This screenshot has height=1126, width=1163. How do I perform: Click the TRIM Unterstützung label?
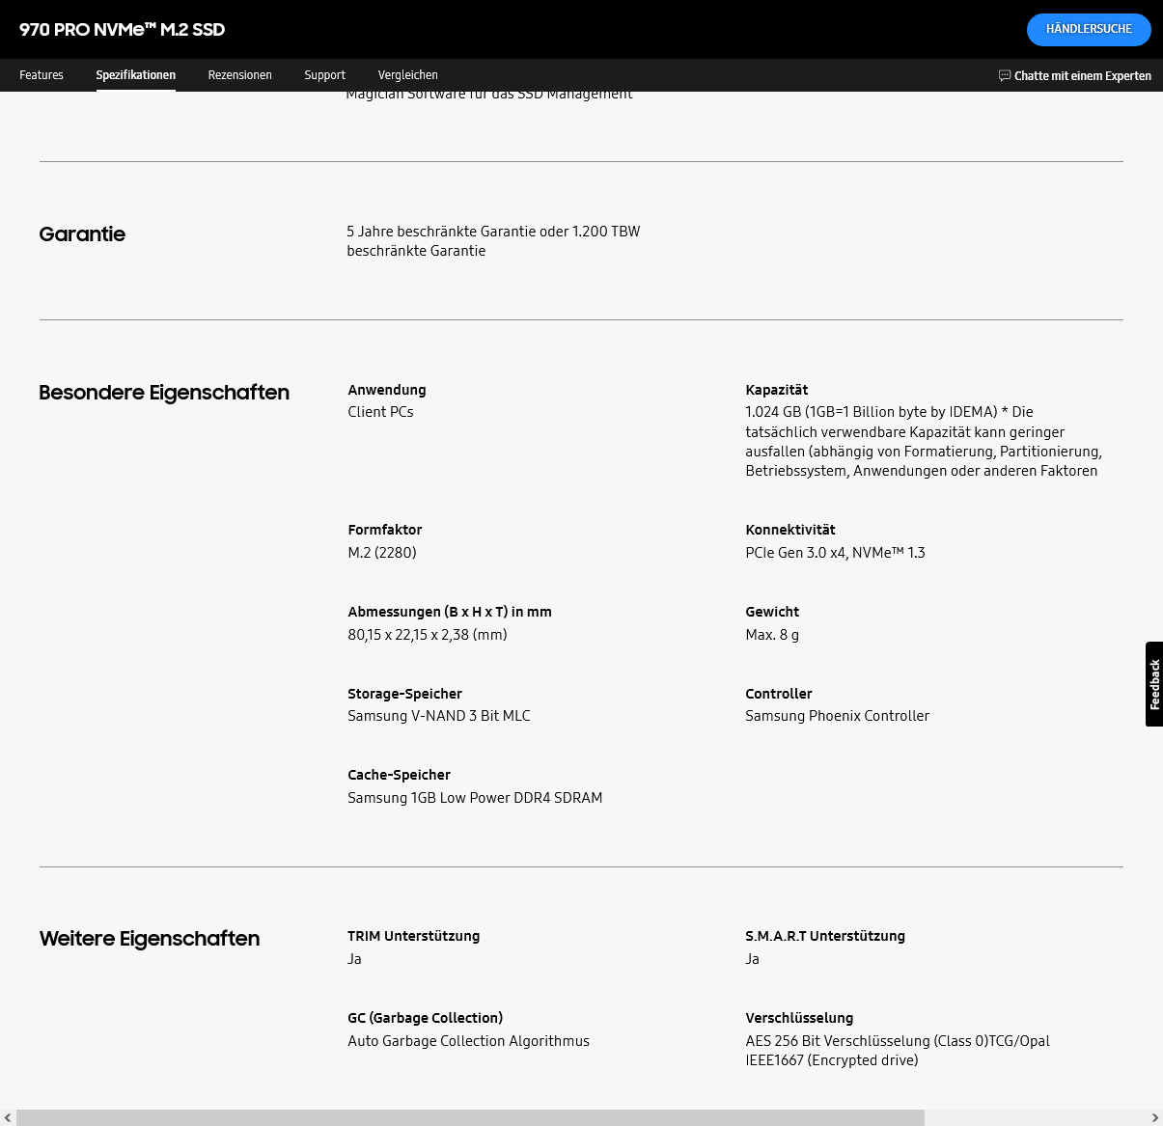413,936
